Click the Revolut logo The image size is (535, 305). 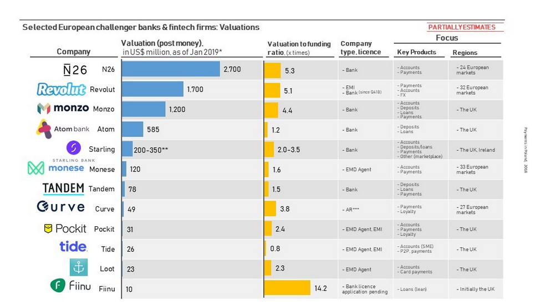(62, 89)
